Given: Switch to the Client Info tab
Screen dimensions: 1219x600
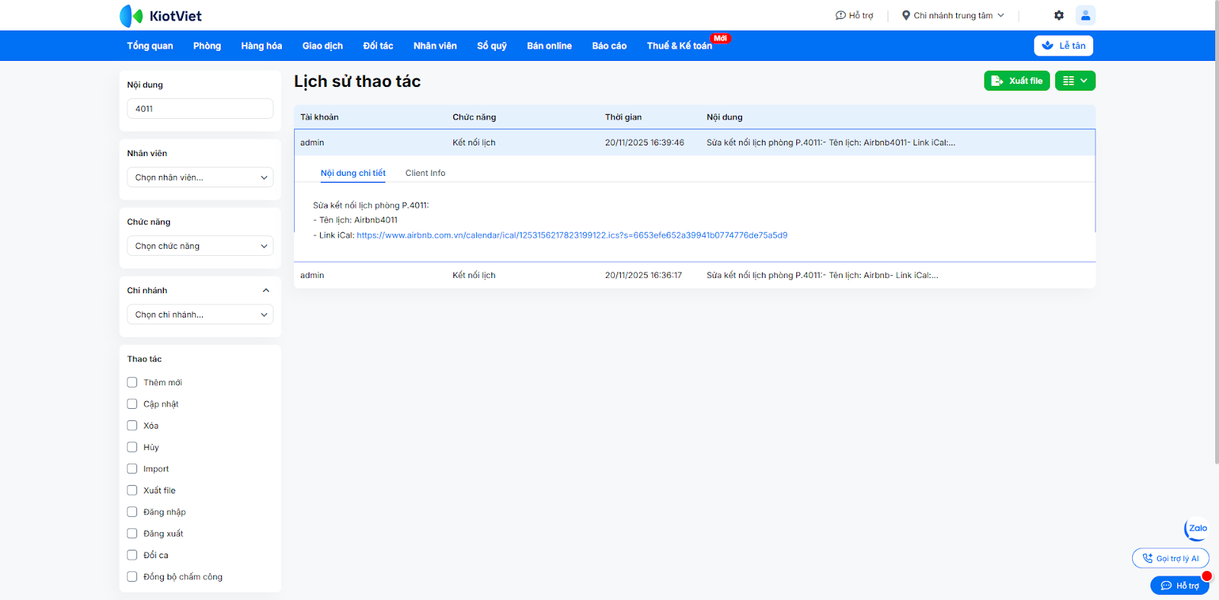Looking at the screenshot, I should (425, 173).
